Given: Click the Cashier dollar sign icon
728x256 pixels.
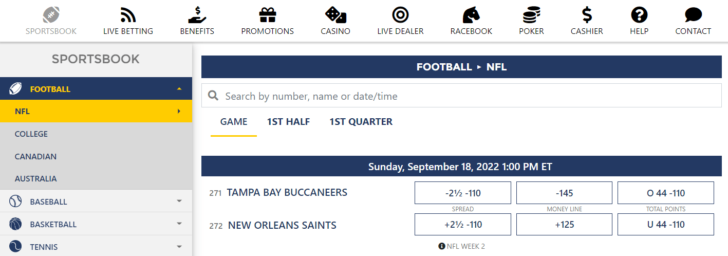Looking at the screenshot, I should click(x=587, y=15).
